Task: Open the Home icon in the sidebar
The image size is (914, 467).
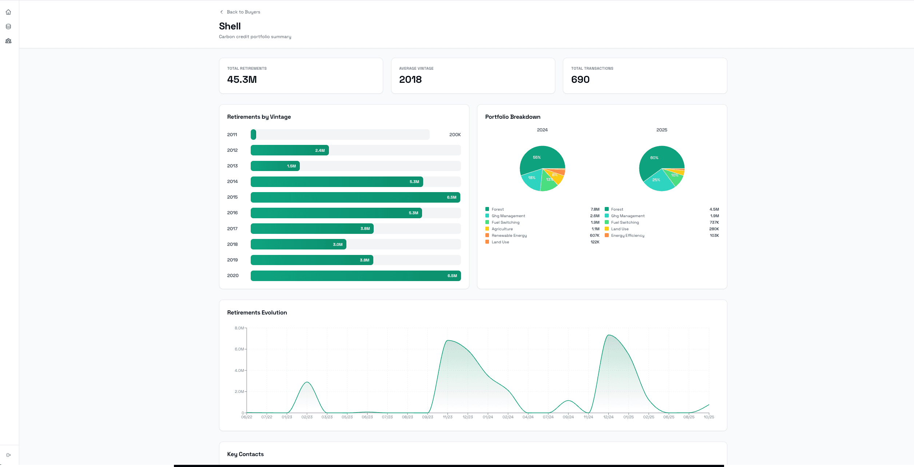Action: point(8,12)
